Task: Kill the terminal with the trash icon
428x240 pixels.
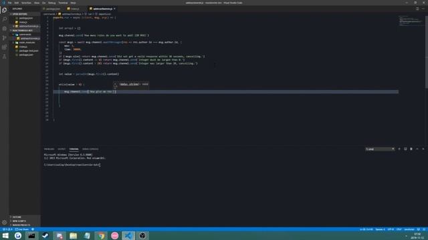Action: [411, 149]
